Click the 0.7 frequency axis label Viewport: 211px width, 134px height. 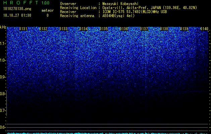tap(3, 111)
